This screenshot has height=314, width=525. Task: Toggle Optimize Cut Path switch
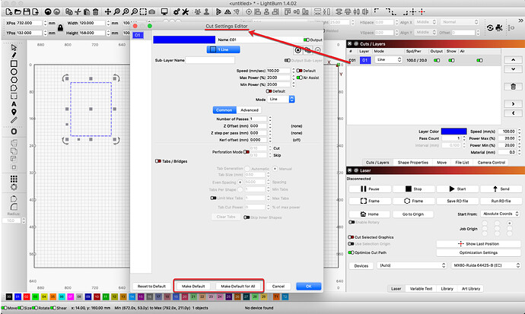(351, 252)
